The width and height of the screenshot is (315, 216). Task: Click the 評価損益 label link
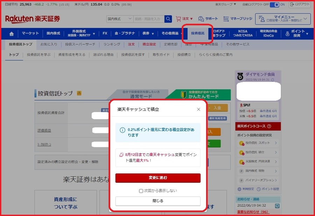click(44, 130)
